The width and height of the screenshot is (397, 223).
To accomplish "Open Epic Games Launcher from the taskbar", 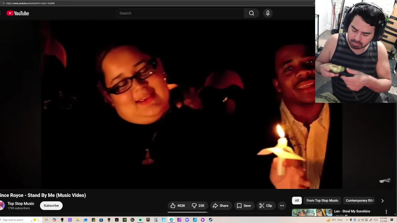I will (148, 220).
